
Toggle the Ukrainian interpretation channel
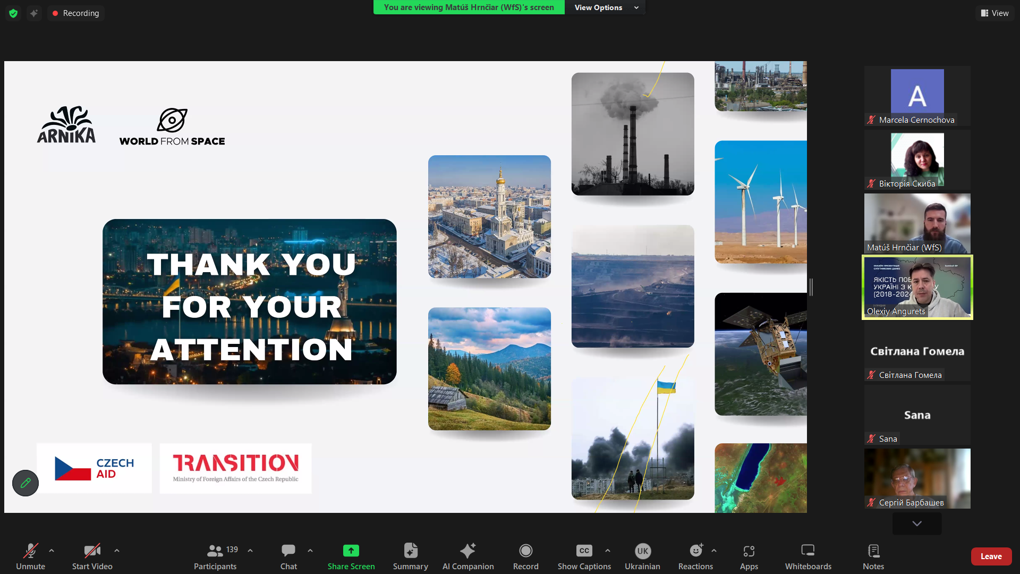[642, 555]
